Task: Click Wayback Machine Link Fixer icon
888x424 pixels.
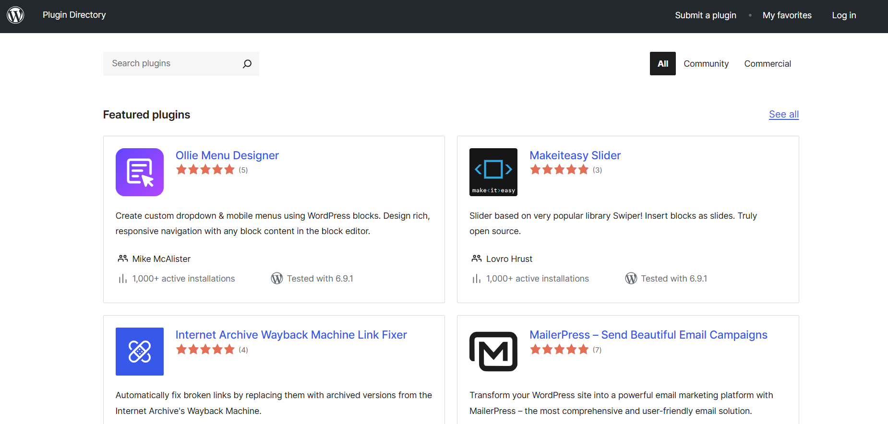Action: click(140, 352)
